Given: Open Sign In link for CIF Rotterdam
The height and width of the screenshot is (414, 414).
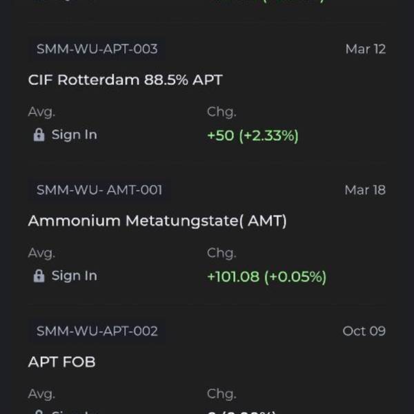Looking at the screenshot, I should [74, 135].
